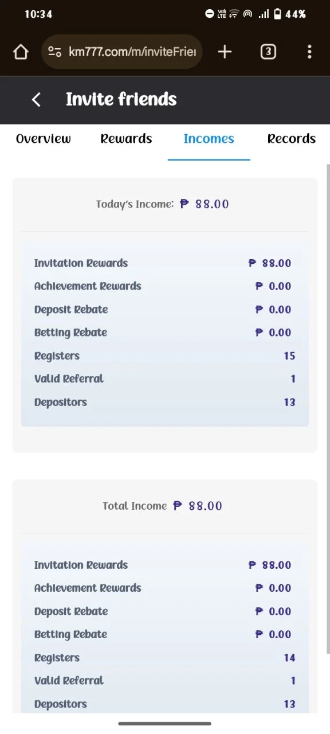The height and width of the screenshot is (734, 330).
Task: Select the Registers count of 15
Action: [289, 356]
